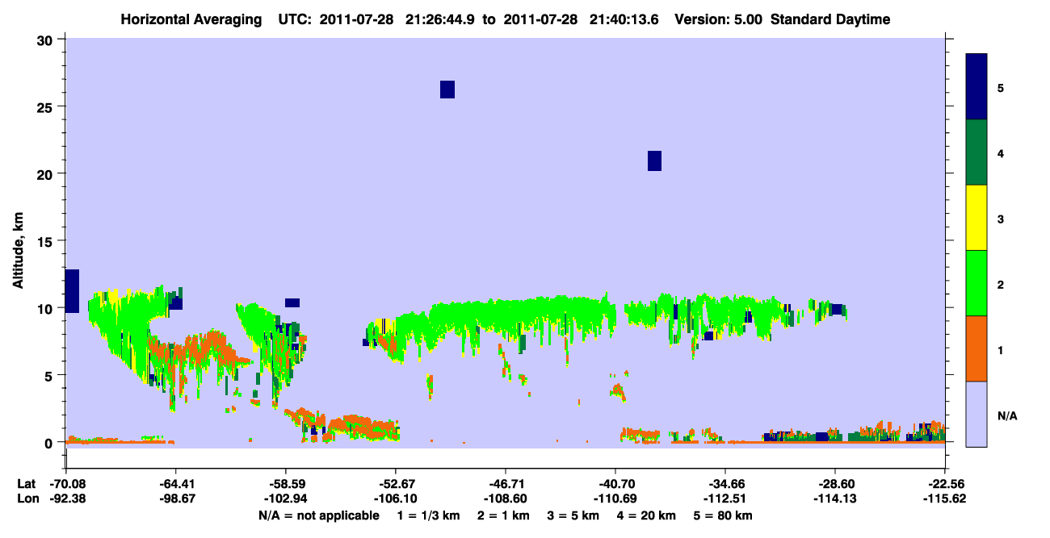
Task: Click longitude value -110.69
Action: 615,498
